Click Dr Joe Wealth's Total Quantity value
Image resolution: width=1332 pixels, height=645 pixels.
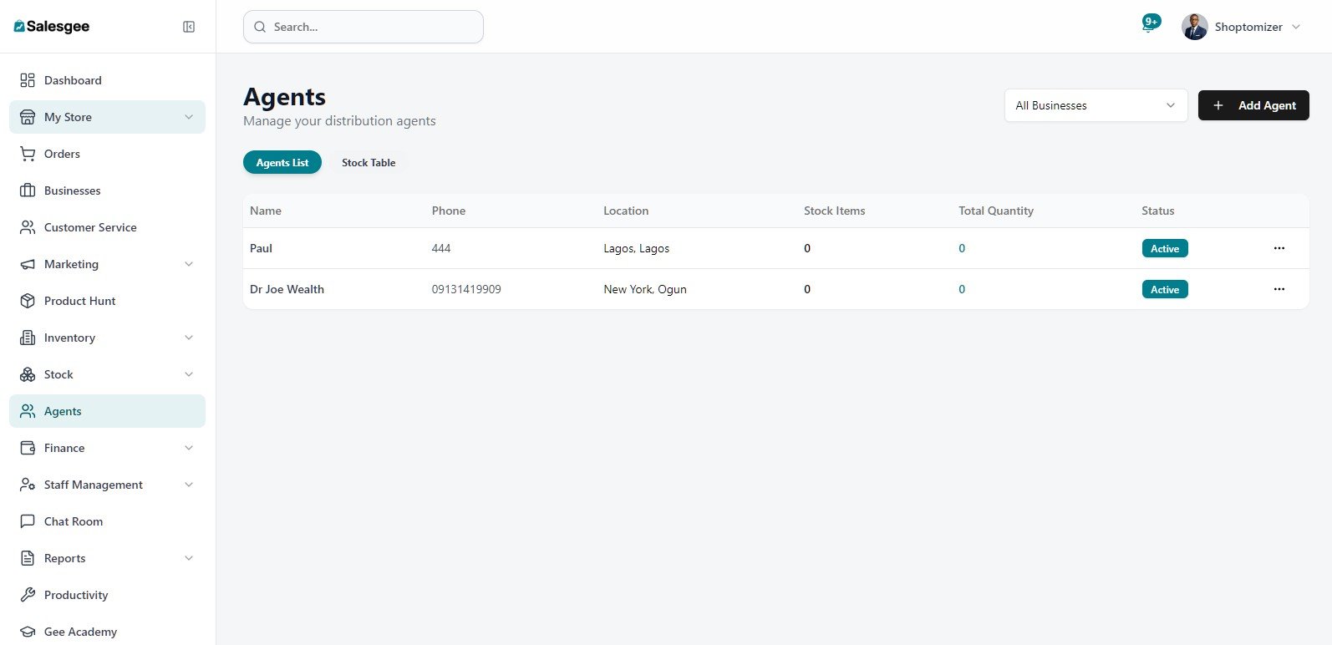point(962,289)
